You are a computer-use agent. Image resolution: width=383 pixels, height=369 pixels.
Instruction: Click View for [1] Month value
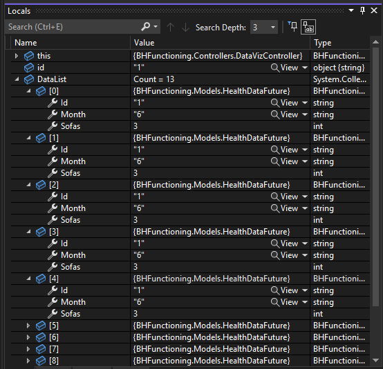pyautogui.click(x=285, y=161)
